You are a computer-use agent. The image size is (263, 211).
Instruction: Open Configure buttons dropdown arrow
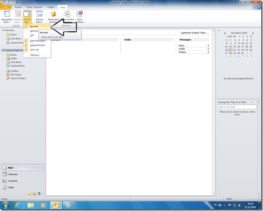[42, 194]
